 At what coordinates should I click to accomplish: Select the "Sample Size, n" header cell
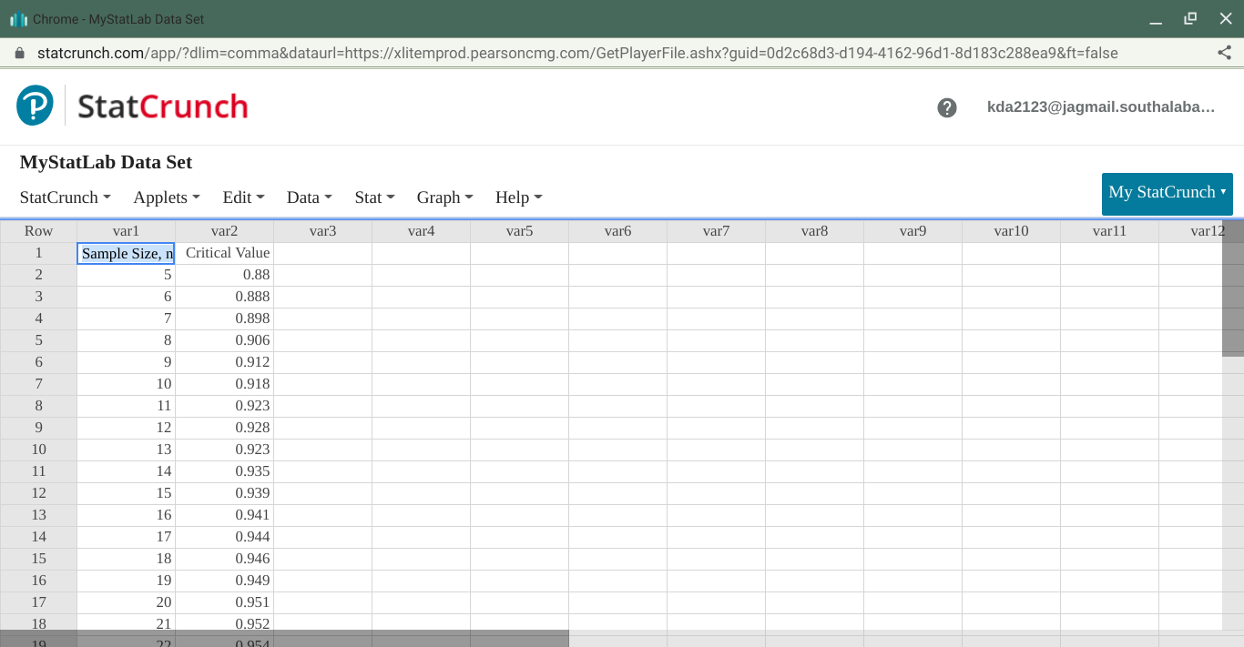click(126, 253)
